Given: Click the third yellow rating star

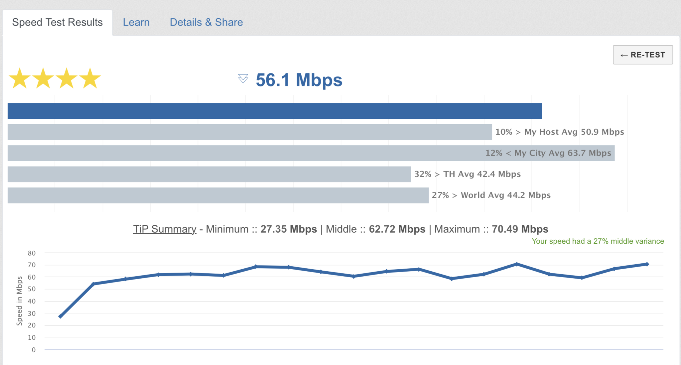Looking at the screenshot, I should coord(67,78).
